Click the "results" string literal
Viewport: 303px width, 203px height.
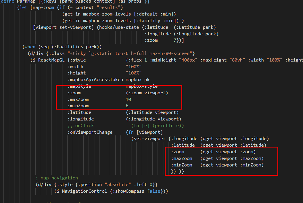(108, 7)
